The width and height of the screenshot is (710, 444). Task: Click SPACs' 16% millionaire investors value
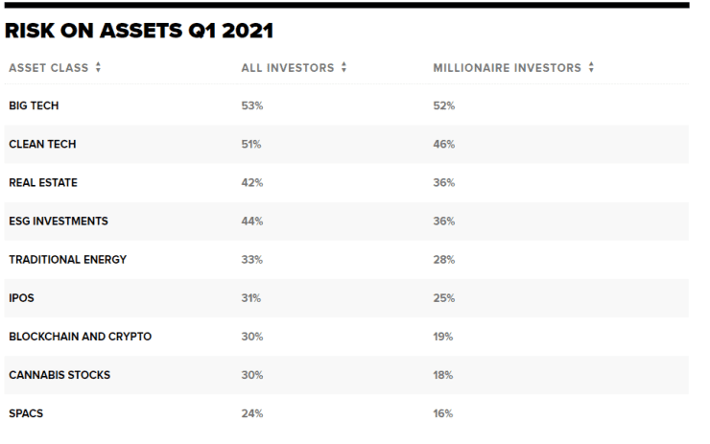pyautogui.click(x=443, y=413)
